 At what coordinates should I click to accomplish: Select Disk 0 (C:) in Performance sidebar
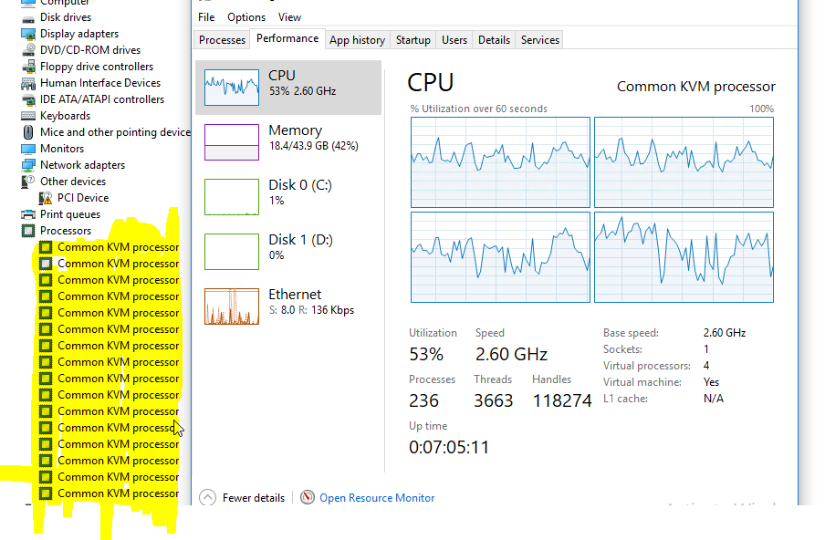click(x=231, y=196)
